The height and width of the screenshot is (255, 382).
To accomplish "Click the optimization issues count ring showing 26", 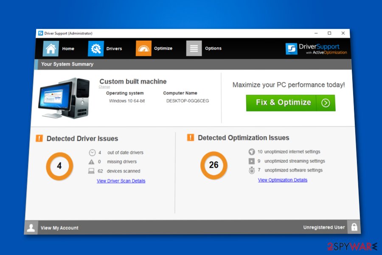I will (x=213, y=165).
